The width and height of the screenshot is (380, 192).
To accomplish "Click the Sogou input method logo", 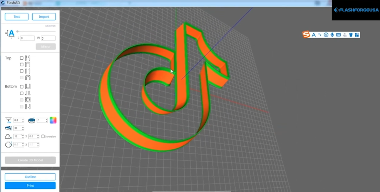I will (306, 35).
